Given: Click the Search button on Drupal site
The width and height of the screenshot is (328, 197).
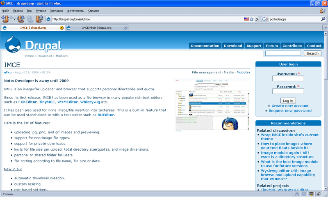Looking at the screenshot, I should pyautogui.click(x=312, y=54).
